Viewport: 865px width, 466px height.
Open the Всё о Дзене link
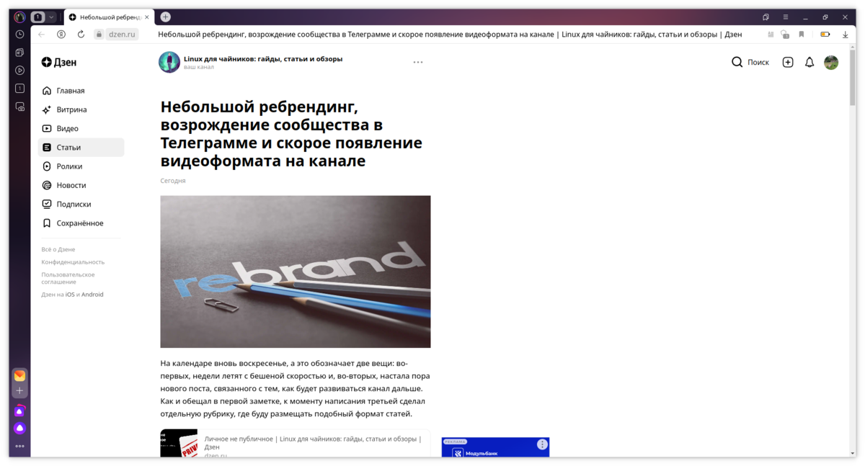(58, 248)
